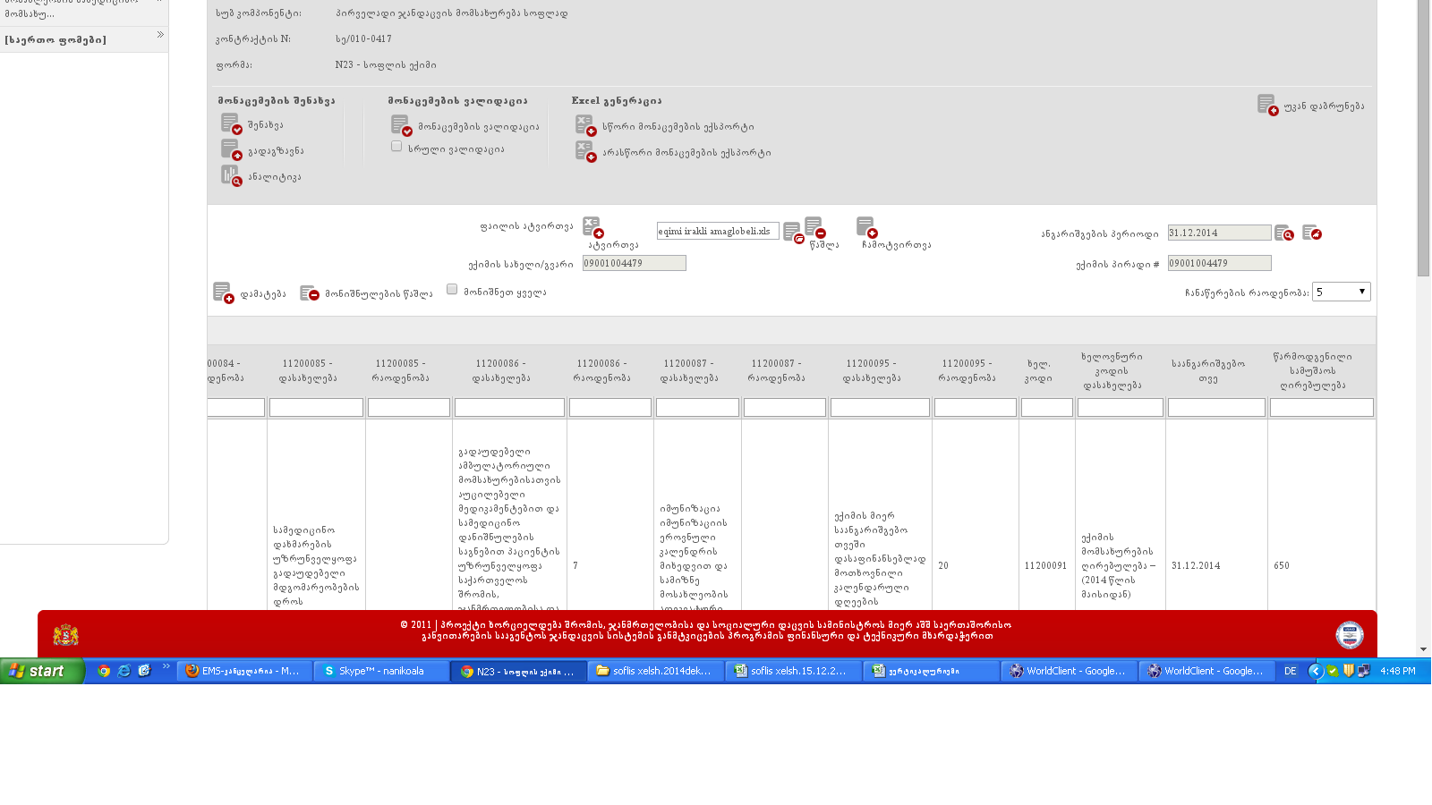Enable სრული ვალიდაცია checkbox
The height and width of the screenshot is (805, 1432).
[396, 147]
